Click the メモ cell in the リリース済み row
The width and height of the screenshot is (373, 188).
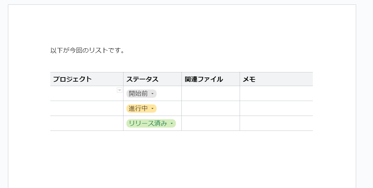click(x=276, y=124)
